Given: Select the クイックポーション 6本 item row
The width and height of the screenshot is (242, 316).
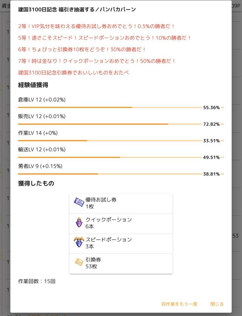Looking at the screenshot, I should 121,223.
